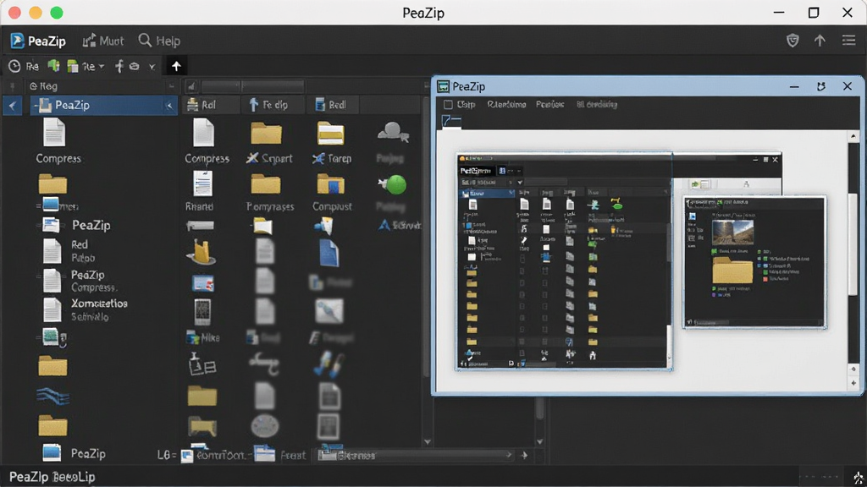Select the sidebar PeaZip item with blue icon
867x487 pixels.
[x=77, y=225]
